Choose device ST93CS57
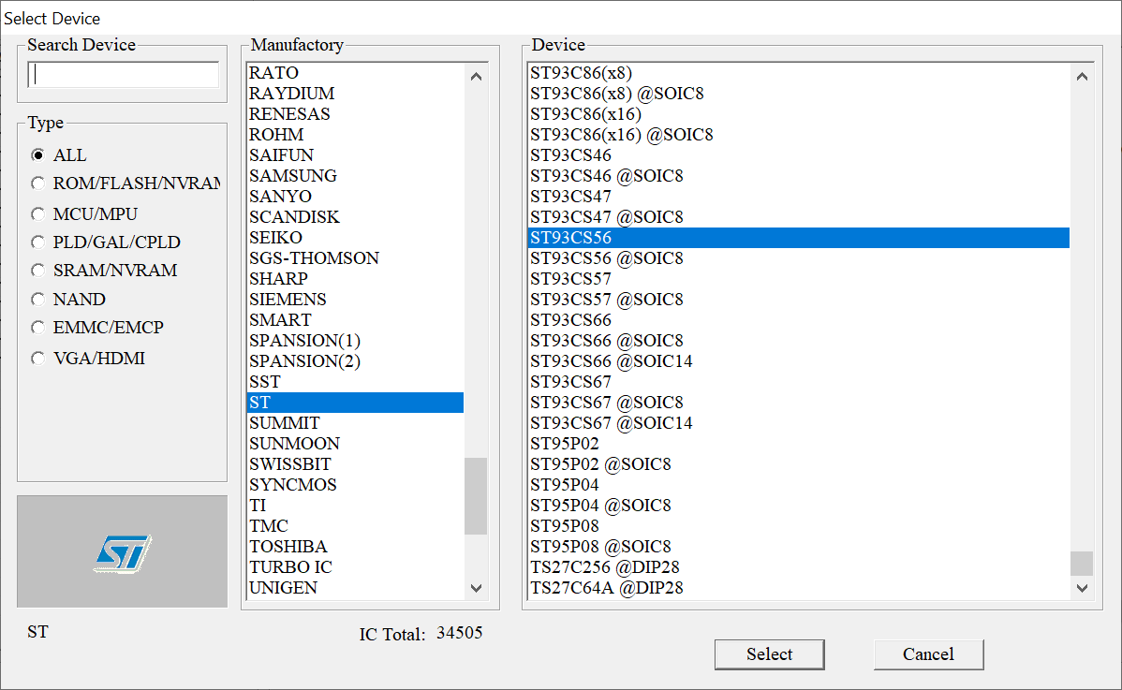The image size is (1122, 690). pyautogui.click(x=799, y=279)
